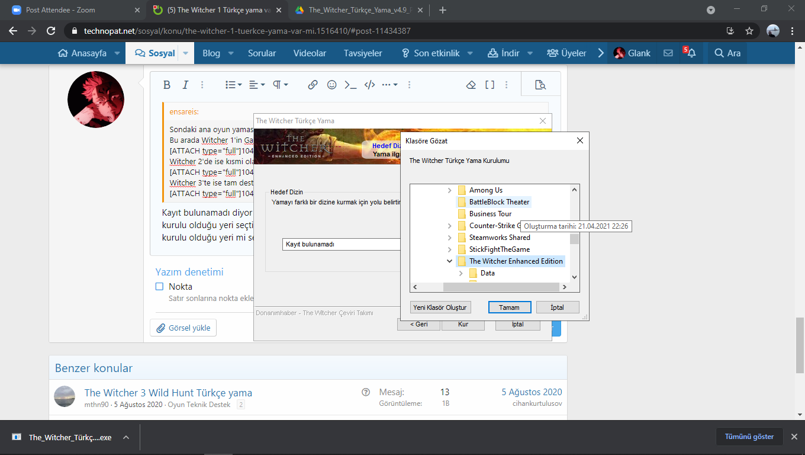Open a new browser tab

point(443,10)
